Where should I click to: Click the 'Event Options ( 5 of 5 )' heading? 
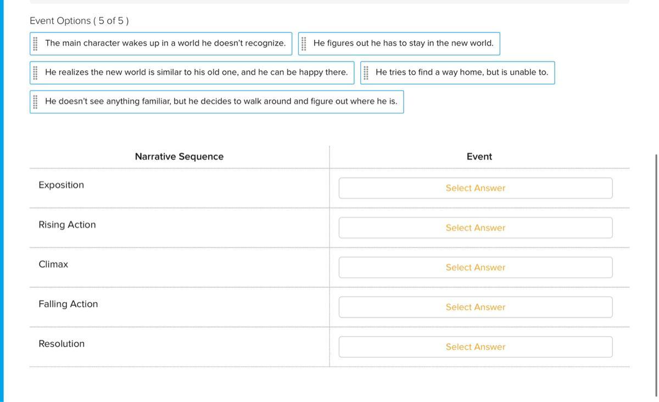[x=79, y=21]
